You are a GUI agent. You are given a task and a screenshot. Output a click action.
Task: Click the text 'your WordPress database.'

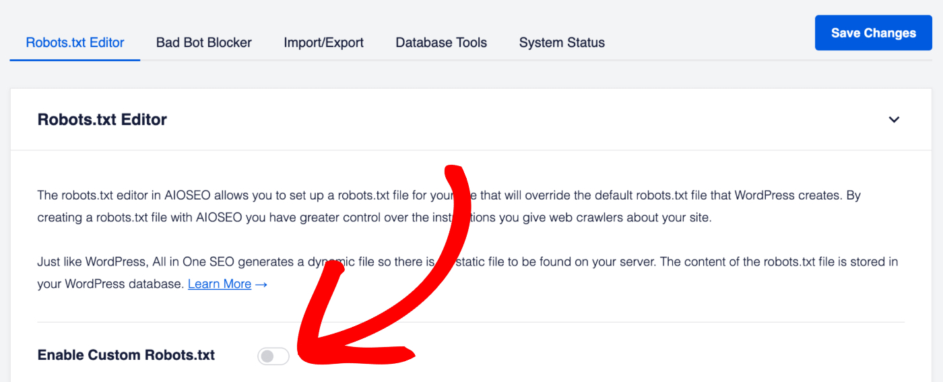coord(110,284)
